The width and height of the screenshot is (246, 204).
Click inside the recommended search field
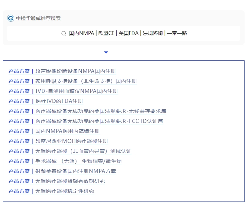click(x=214, y=34)
